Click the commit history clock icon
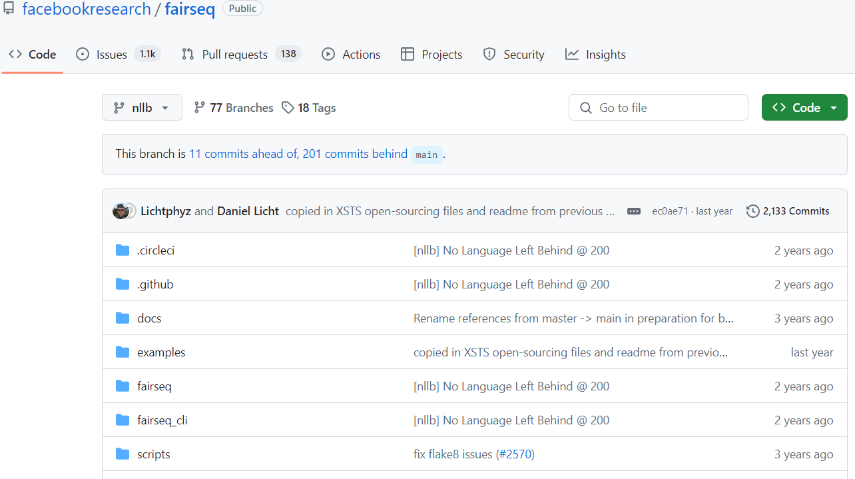Screen dimensions: 855x479 (x=752, y=211)
